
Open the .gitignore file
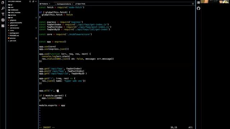pos(13,20)
